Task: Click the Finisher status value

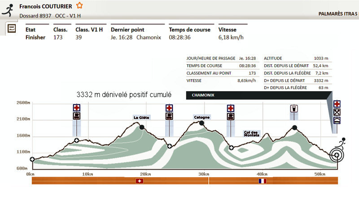Action: point(35,37)
